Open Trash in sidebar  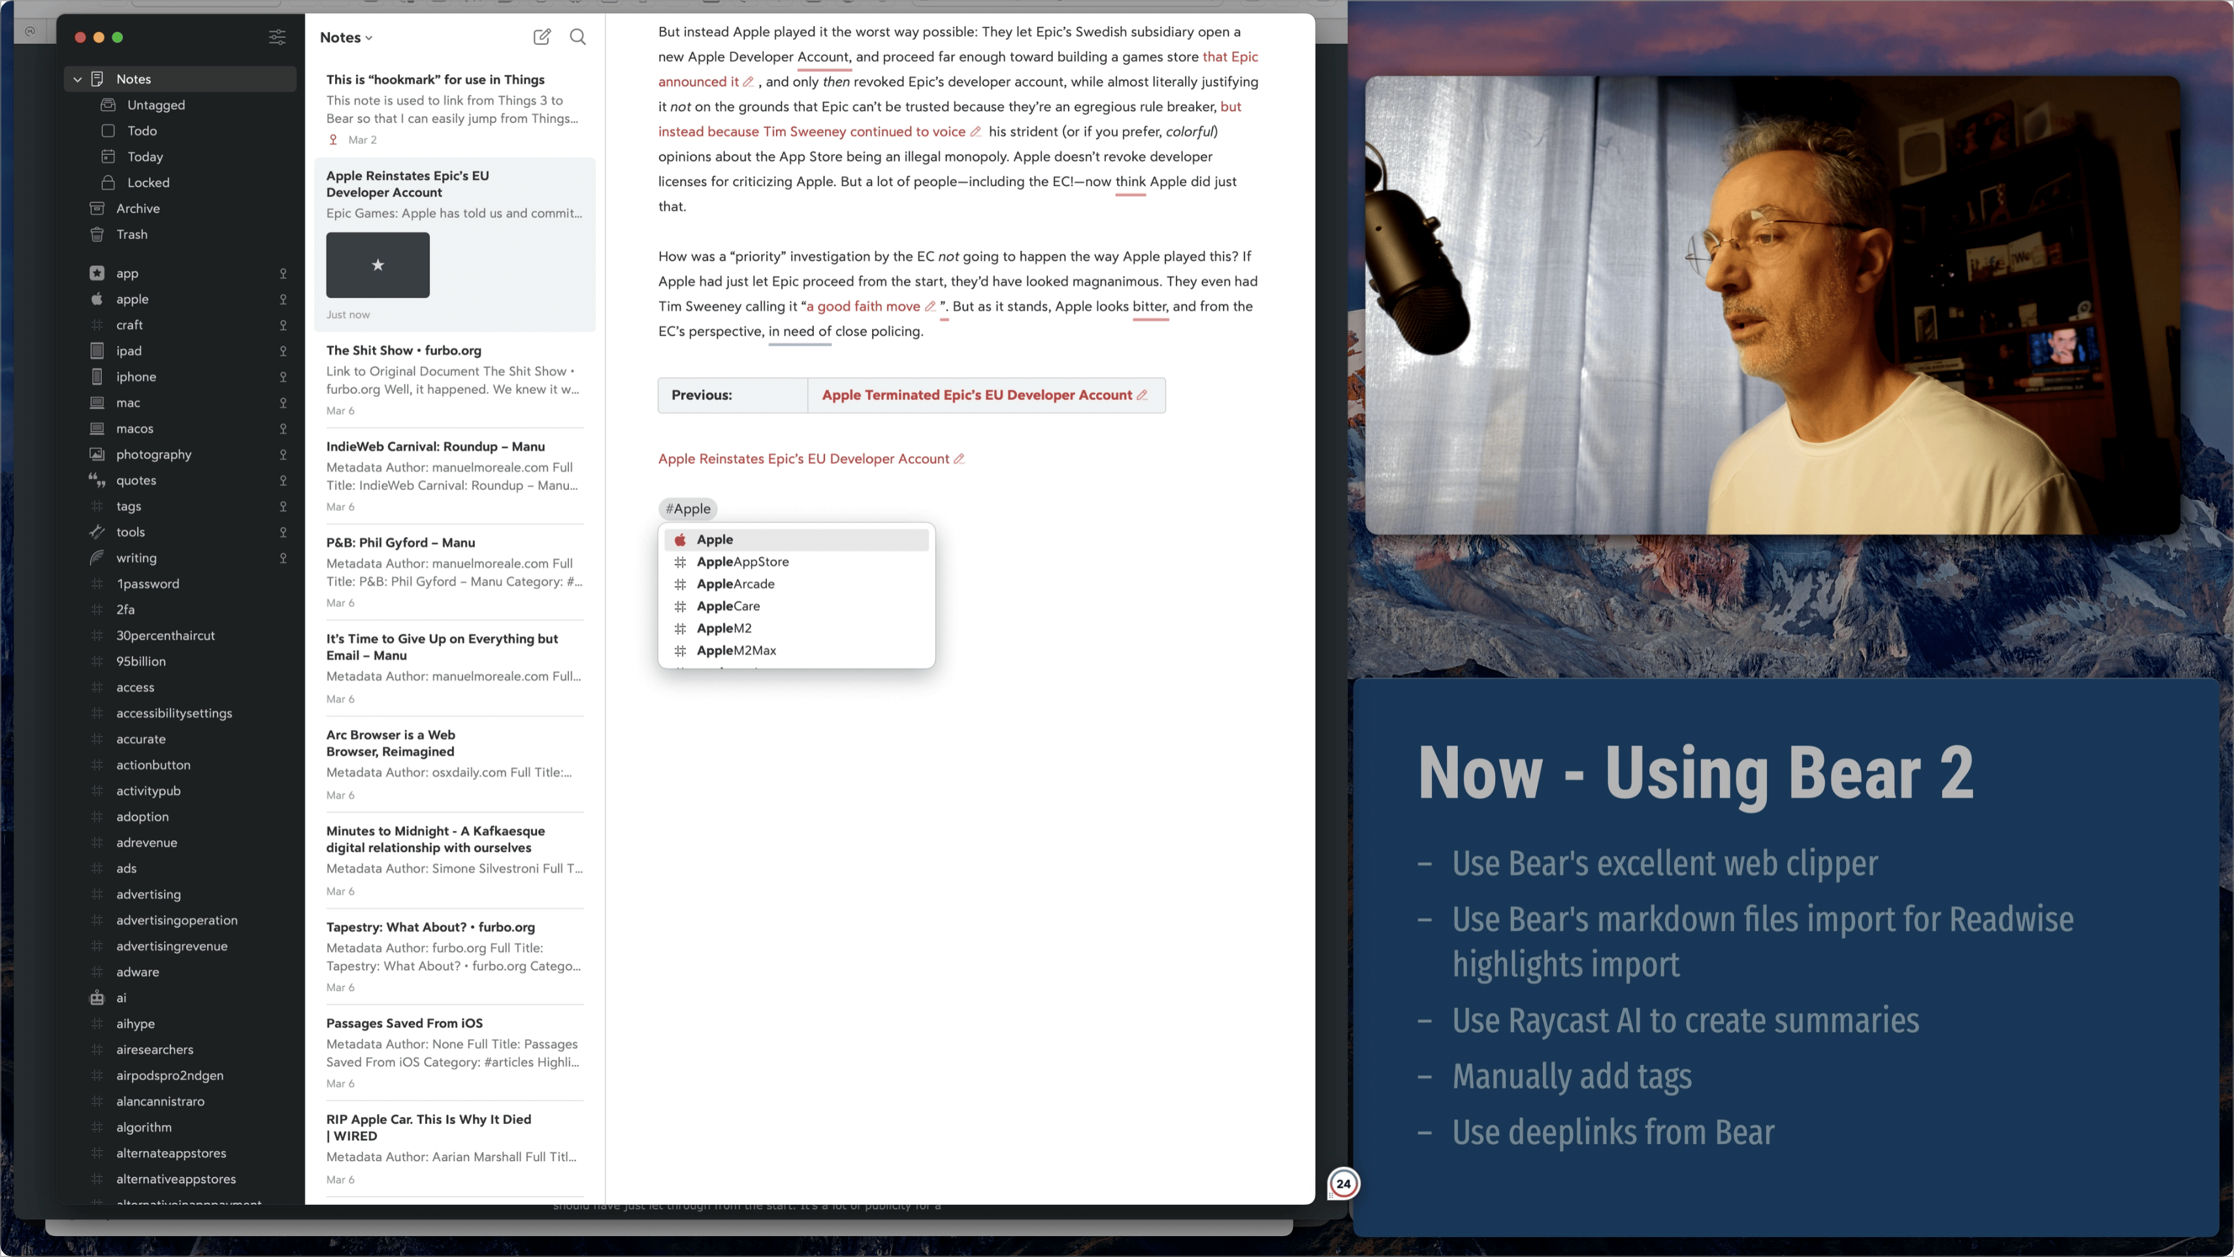(132, 235)
